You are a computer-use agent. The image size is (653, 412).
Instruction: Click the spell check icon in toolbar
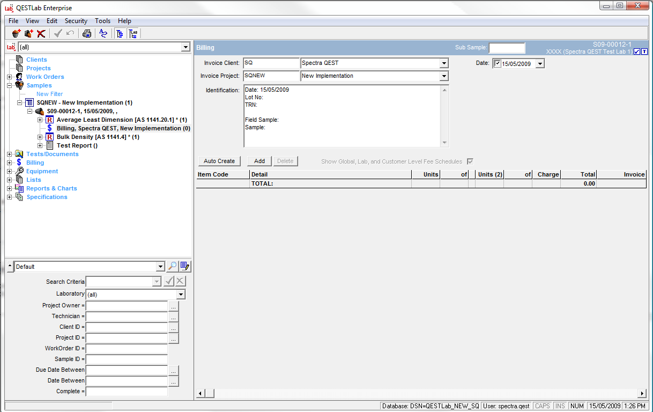click(x=103, y=34)
